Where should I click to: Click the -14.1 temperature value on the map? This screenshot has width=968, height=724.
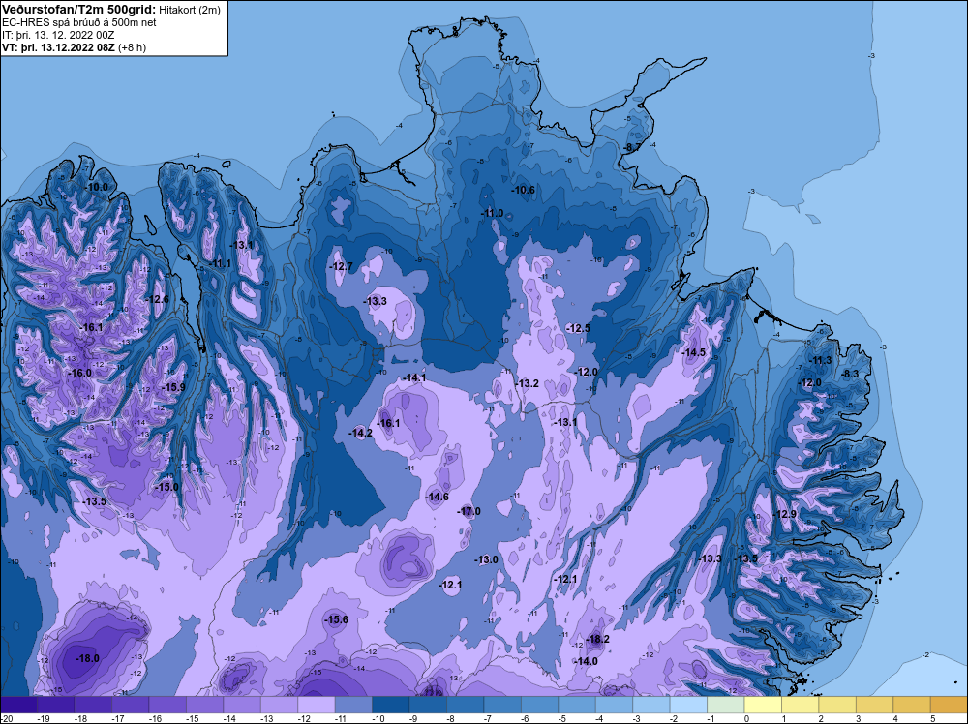coord(414,377)
